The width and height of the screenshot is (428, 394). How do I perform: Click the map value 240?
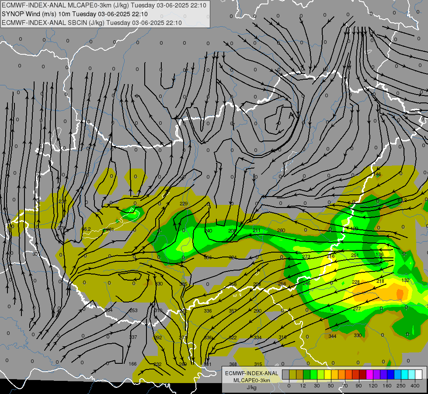coord(208,231)
